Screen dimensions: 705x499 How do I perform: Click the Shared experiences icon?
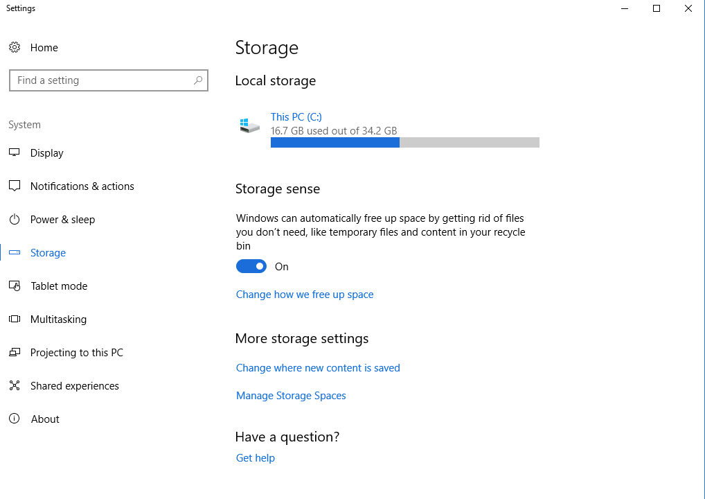[x=15, y=385]
